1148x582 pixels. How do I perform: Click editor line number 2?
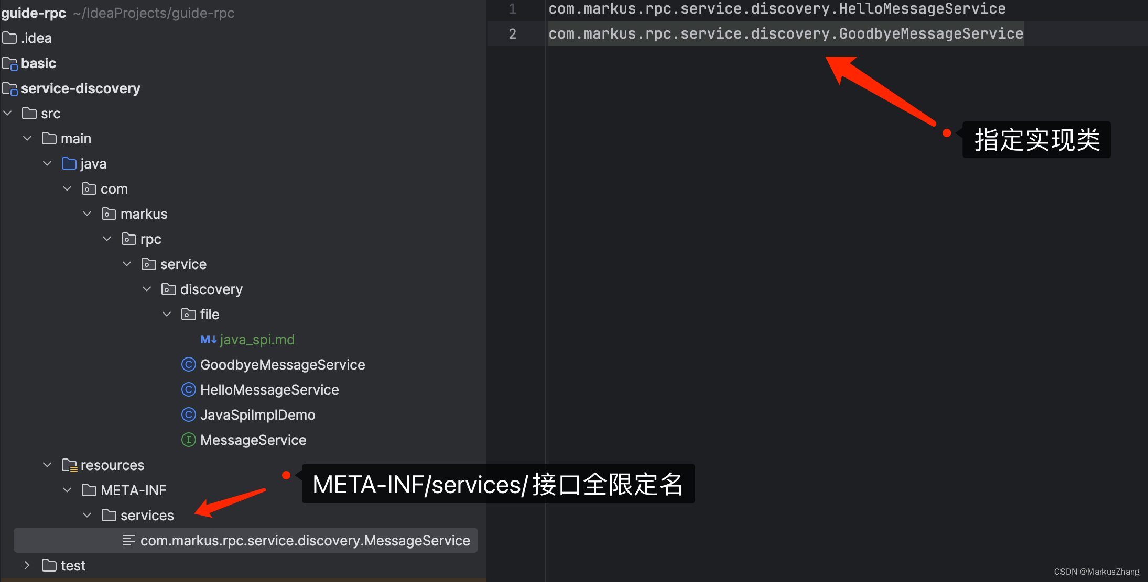pyautogui.click(x=512, y=34)
